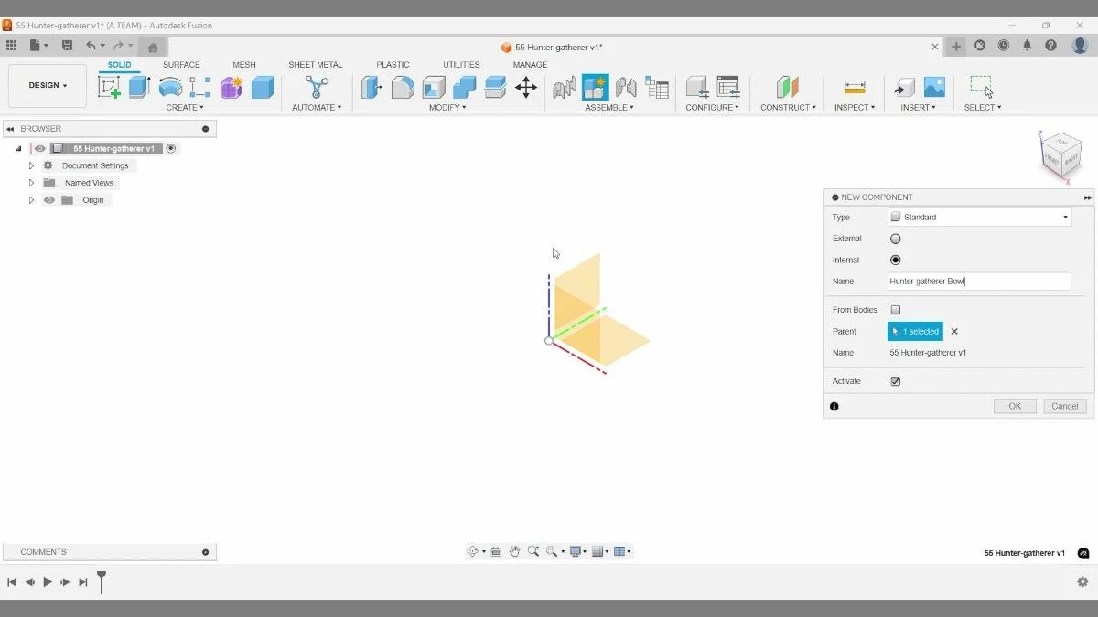This screenshot has height=617, width=1098.
Task: Activate the Measure tool under Inspect
Action: coord(854,87)
